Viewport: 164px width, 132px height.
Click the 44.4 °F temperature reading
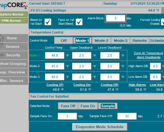coord(154,11)
